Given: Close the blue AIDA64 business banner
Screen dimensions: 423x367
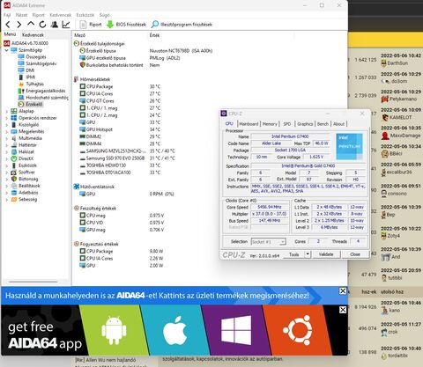Looking at the screenshot, I should (343, 290).
